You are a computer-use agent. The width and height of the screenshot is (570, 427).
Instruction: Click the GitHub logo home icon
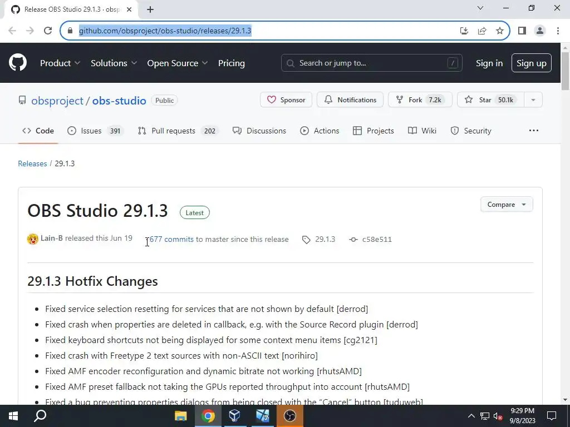coord(18,62)
